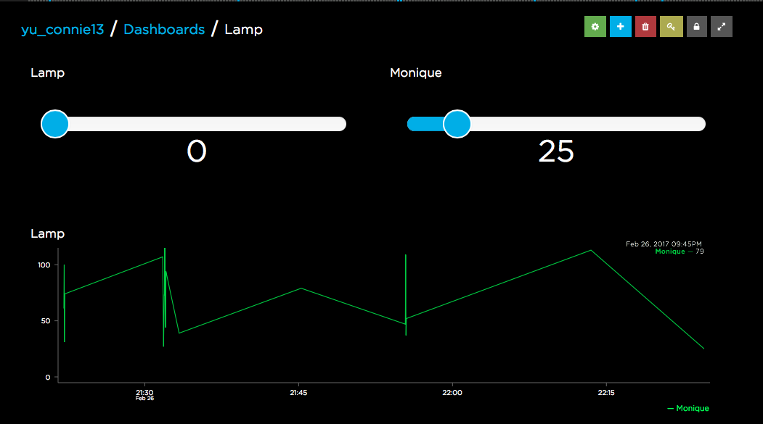Click the right end of the Monique slider track
The width and height of the screenshot is (763, 424).
(x=700, y=124)
